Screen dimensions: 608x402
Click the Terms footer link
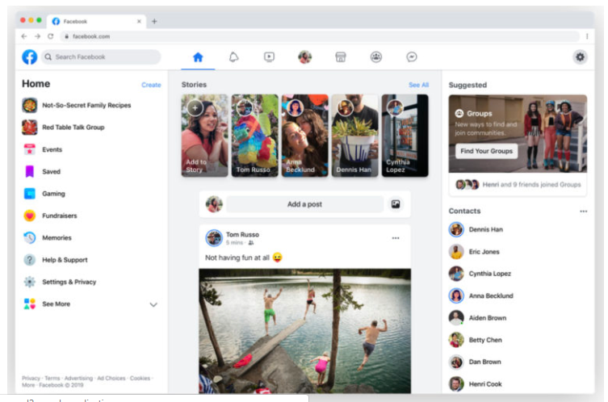click(52, 378)
